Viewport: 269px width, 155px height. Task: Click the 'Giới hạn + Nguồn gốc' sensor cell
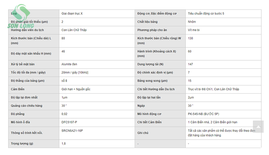(97, 89)
